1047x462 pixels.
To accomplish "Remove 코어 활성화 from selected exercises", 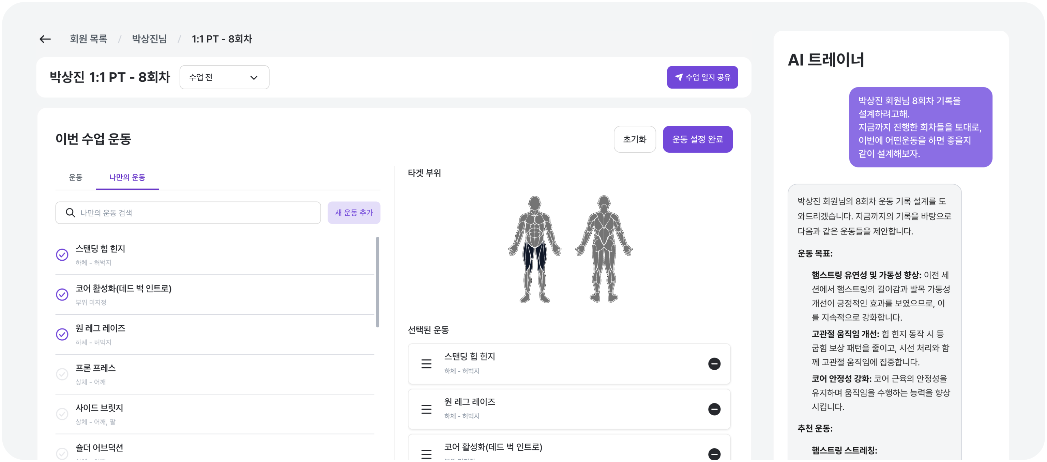I will click(714, 454).
